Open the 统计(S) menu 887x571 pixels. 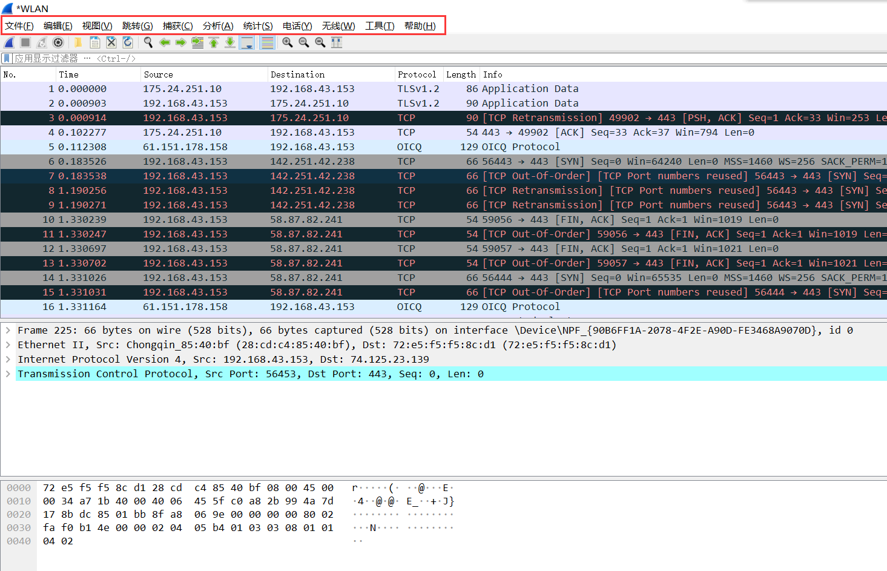(x=258, y=26)
